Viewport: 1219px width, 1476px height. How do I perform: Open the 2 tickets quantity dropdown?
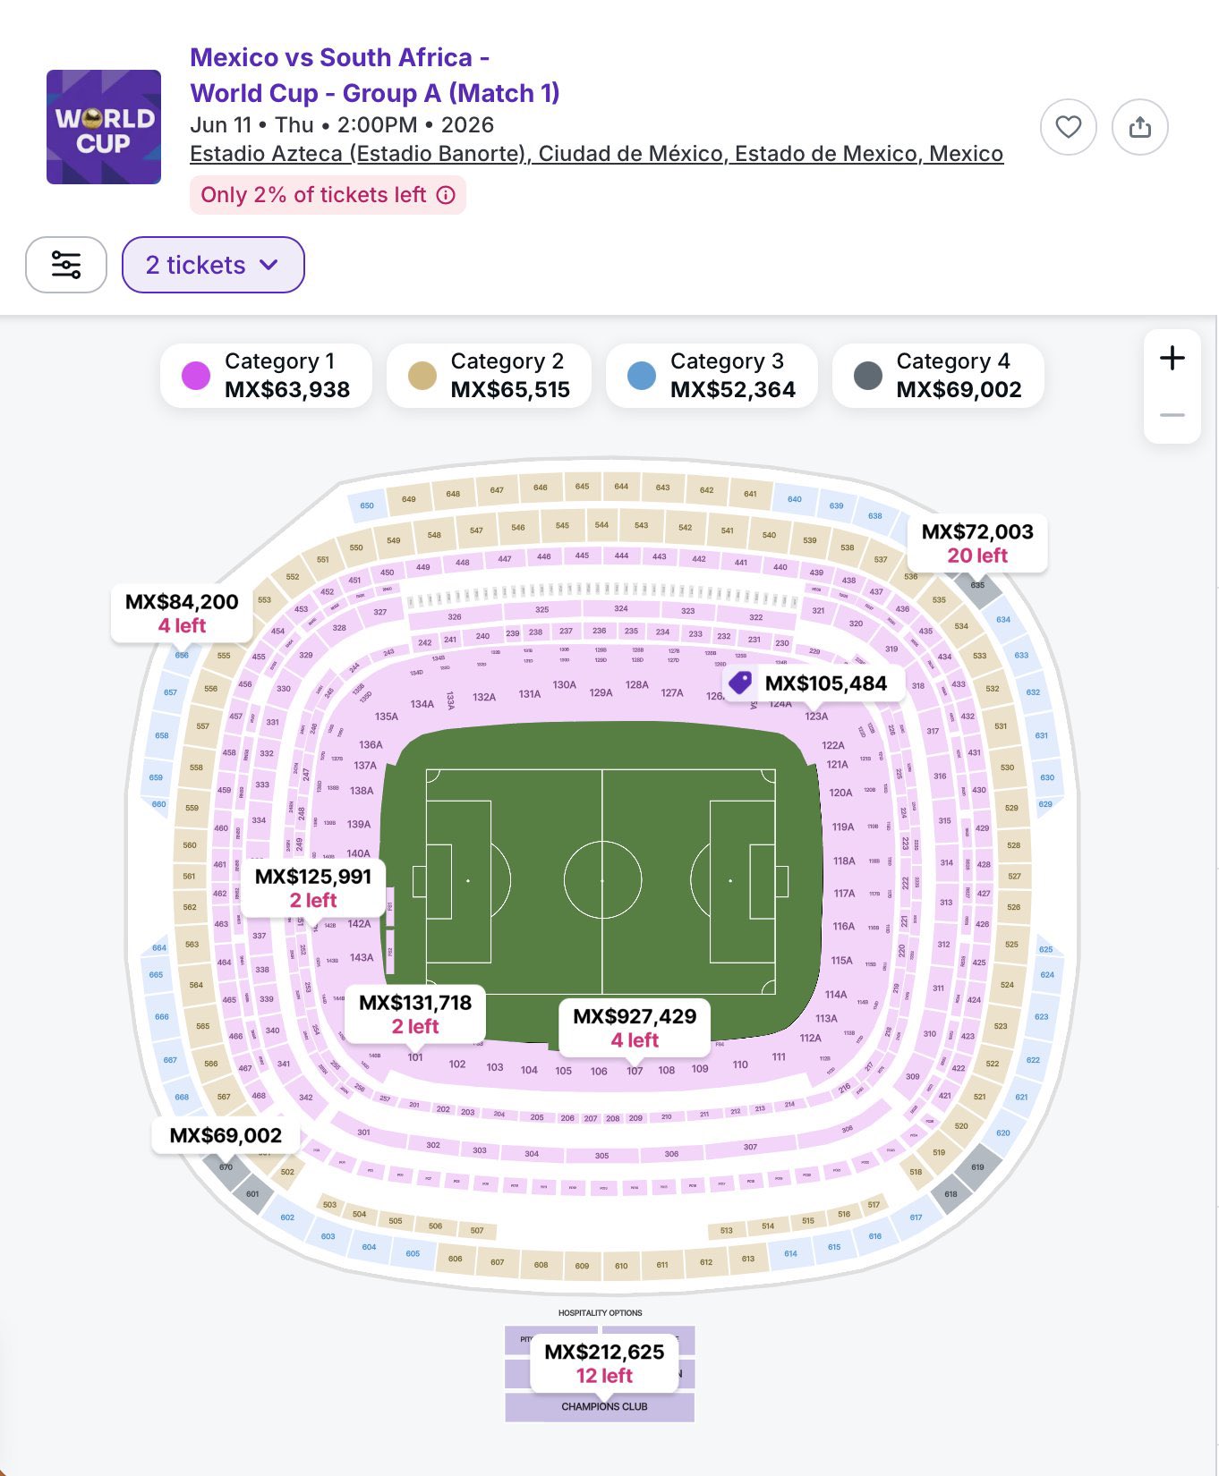click(213, 265)
